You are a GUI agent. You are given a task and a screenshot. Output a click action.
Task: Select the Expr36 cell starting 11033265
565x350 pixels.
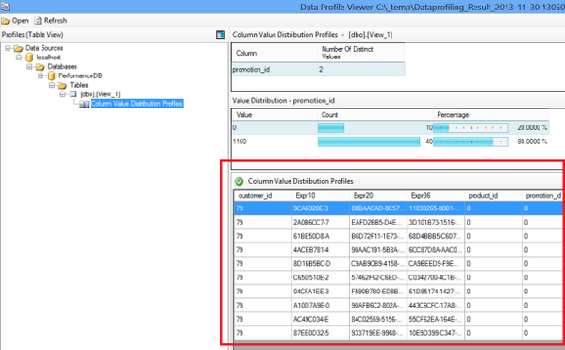pos(435,208)
